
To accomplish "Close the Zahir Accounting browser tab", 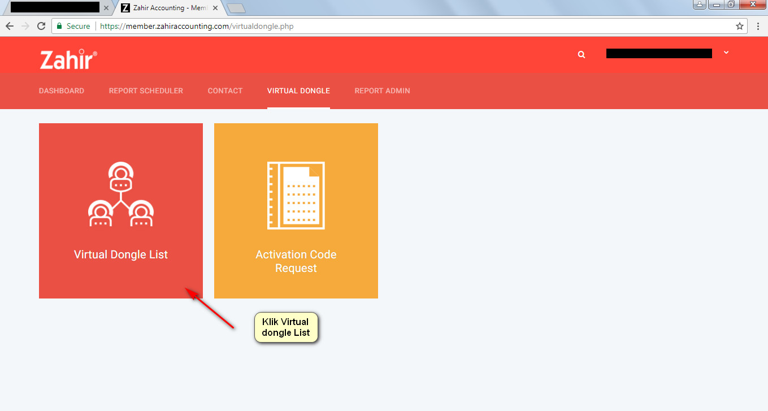I will coord(215,8).
